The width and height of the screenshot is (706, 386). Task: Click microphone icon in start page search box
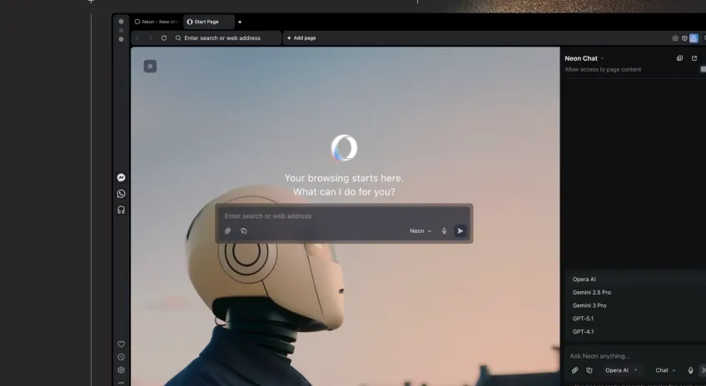point(444,231)
